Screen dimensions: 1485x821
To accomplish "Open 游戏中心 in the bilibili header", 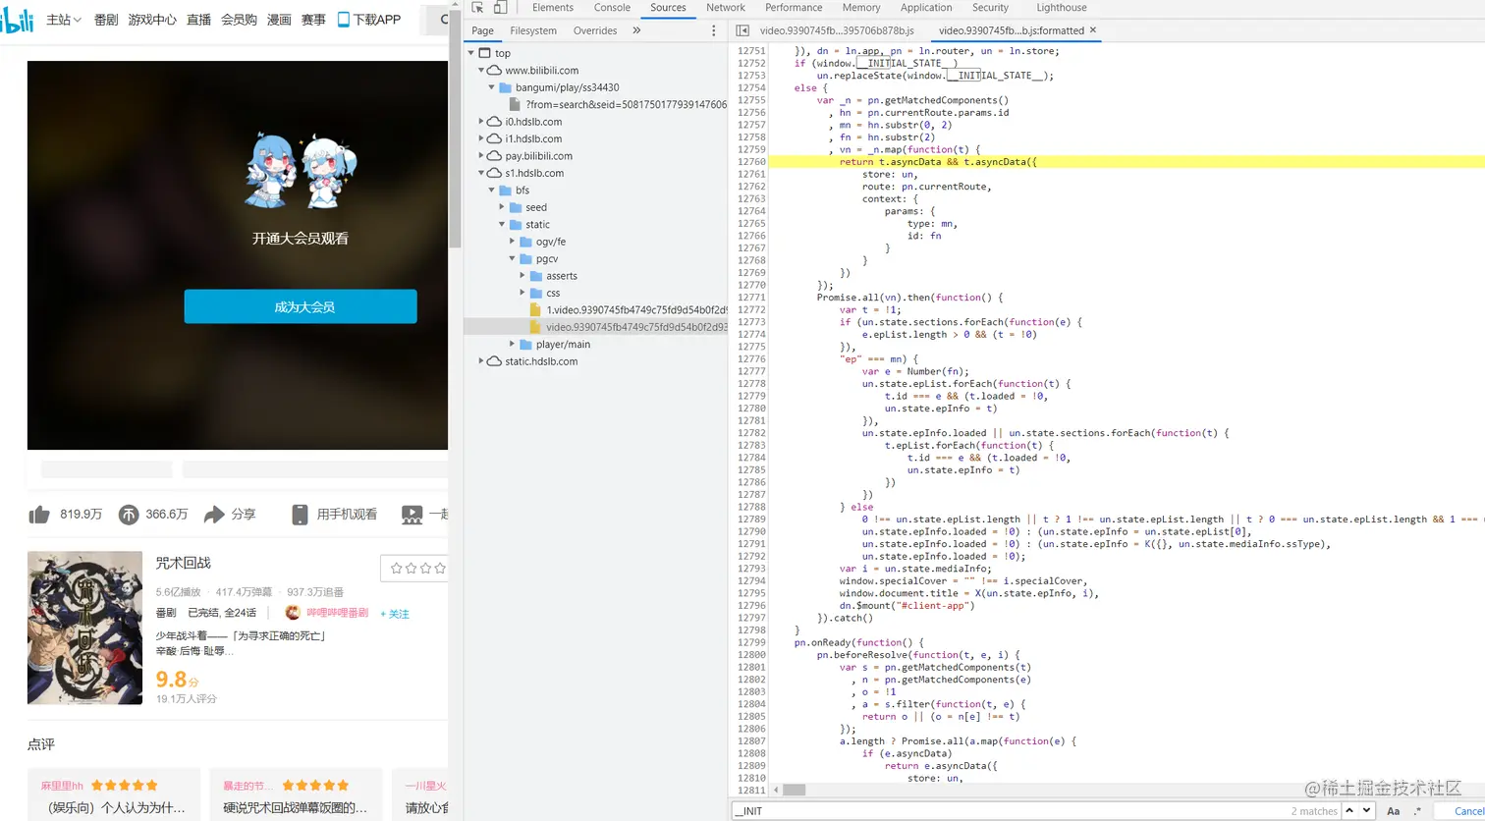I will pyautogui.click(x=152, y=20).
